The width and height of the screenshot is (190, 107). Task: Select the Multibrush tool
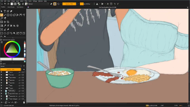coord(5,18)
